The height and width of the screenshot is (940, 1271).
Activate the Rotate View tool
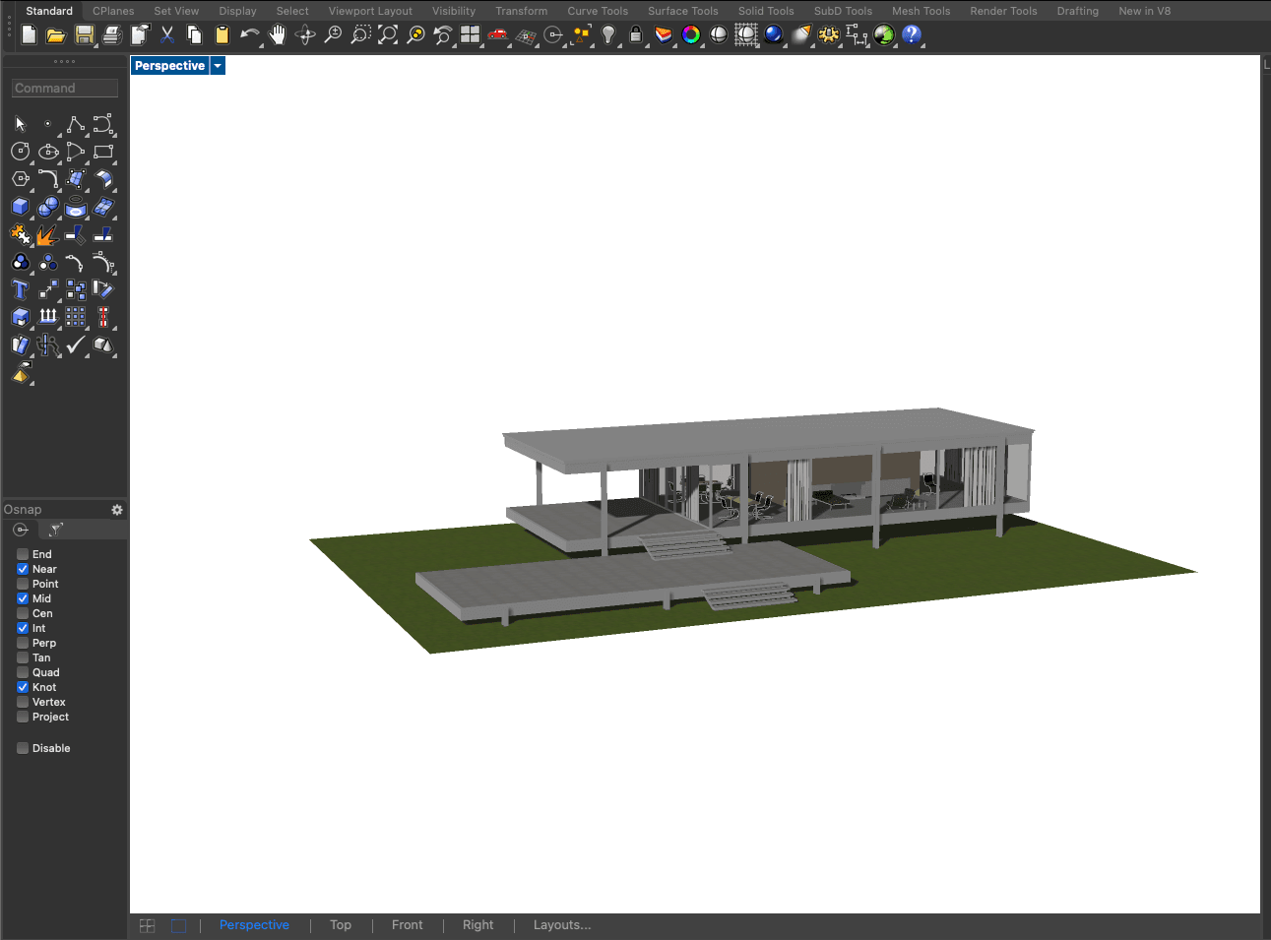click(305, 35)
